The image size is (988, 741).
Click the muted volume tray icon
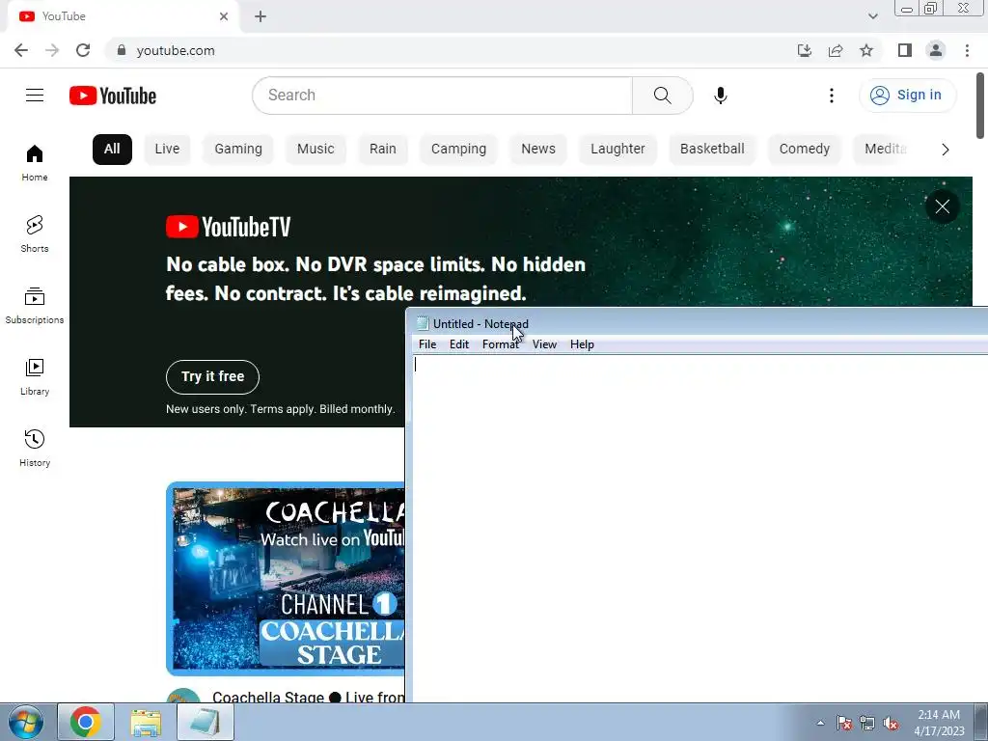(x=891, y=724)
